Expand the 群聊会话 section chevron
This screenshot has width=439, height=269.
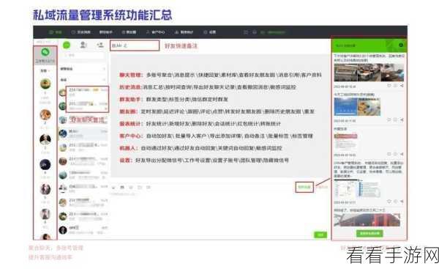(x=104, y=69)
